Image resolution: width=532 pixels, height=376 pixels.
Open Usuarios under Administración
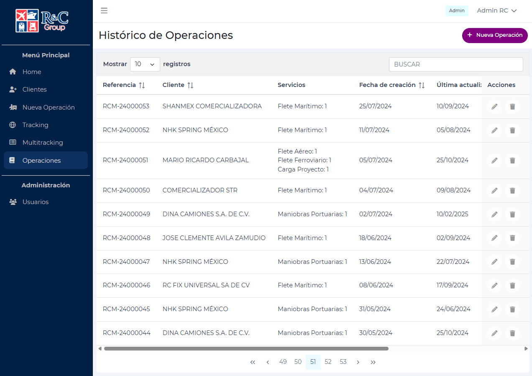[x=46, y=202]
